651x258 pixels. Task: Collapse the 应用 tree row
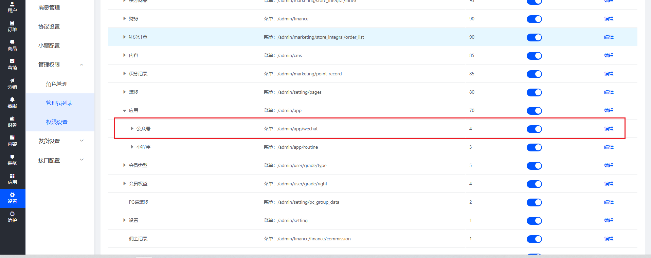pos(124,111)
